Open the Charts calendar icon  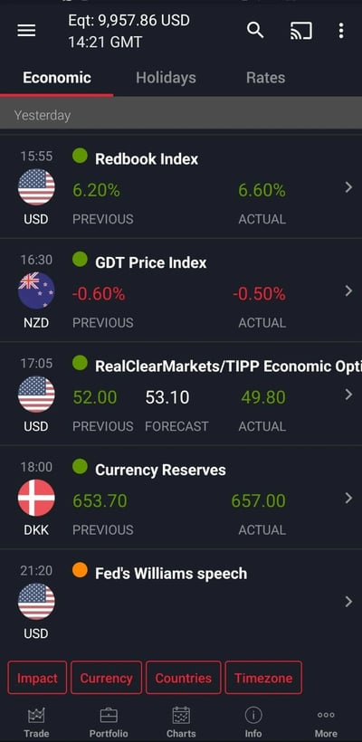pyautogui.click(x=181, y=715)
